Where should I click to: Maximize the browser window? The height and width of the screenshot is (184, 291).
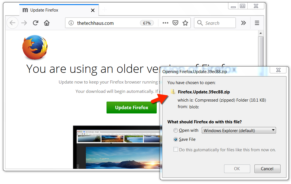tap(242, 6)
